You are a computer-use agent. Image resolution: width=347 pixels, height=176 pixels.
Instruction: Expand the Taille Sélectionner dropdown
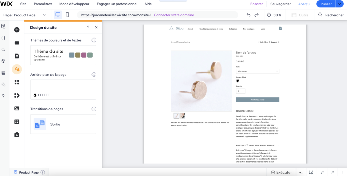(257, 71)
